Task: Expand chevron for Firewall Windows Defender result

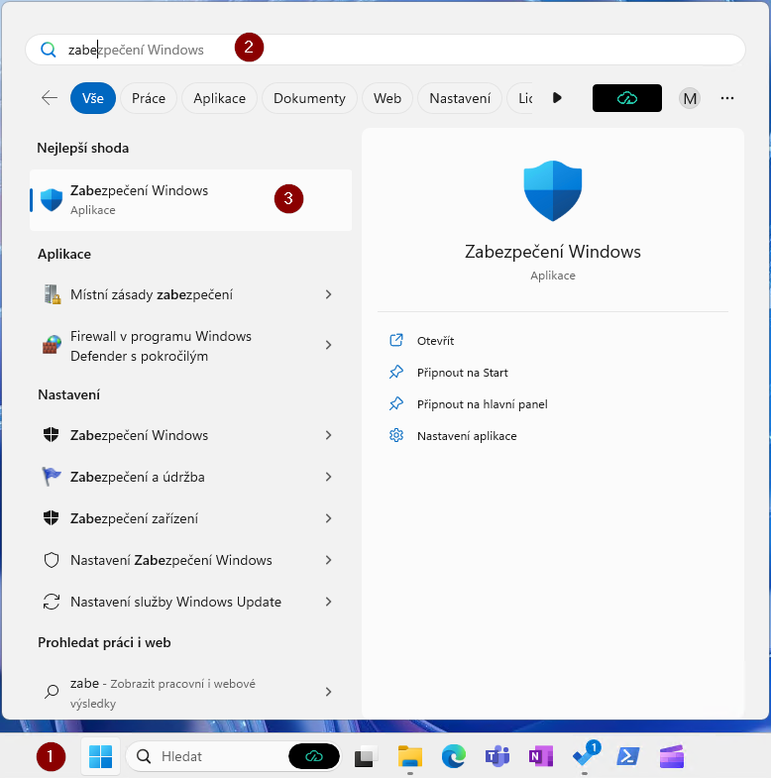Action: click(328, 345)
